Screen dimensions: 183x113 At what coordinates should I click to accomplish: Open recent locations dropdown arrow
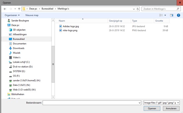(x=15, y=9)
